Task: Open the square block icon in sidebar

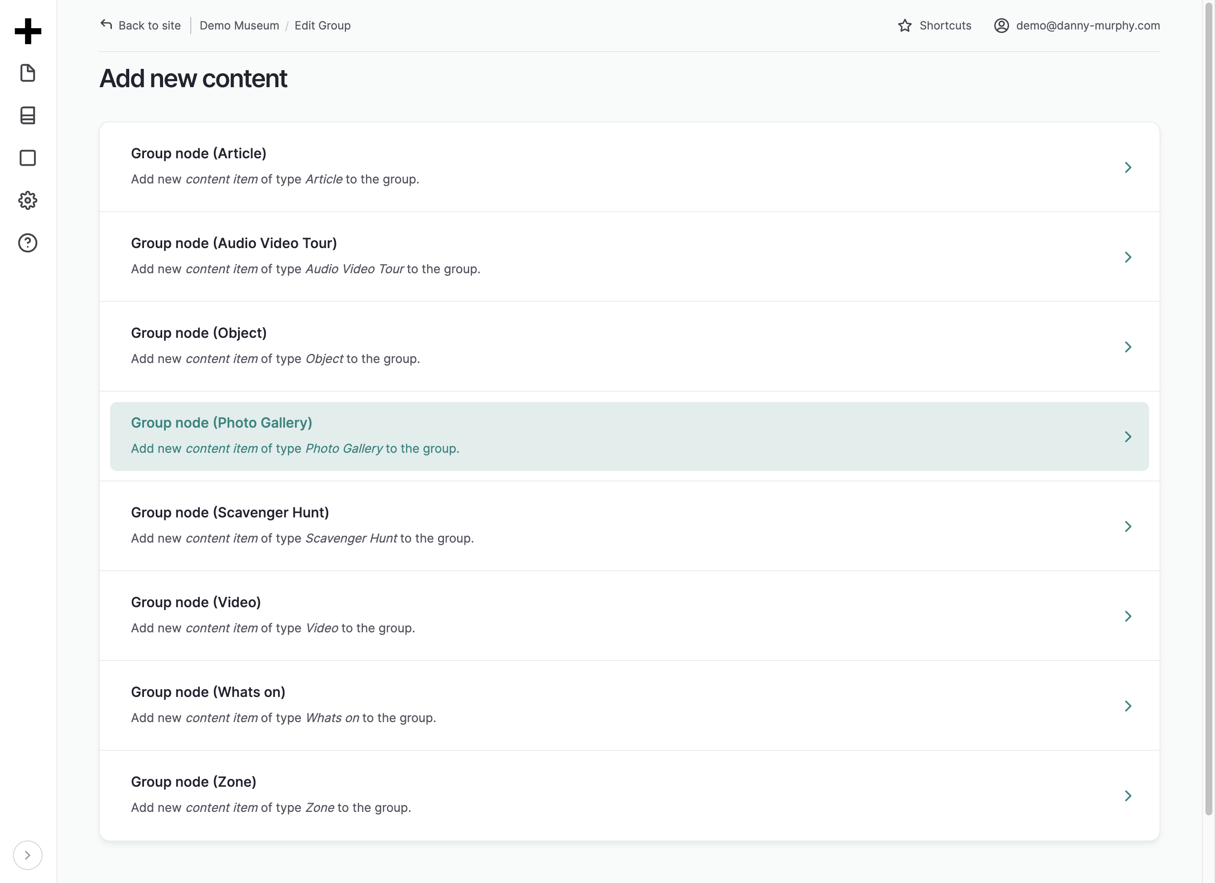Action: [x=28, y=158]
